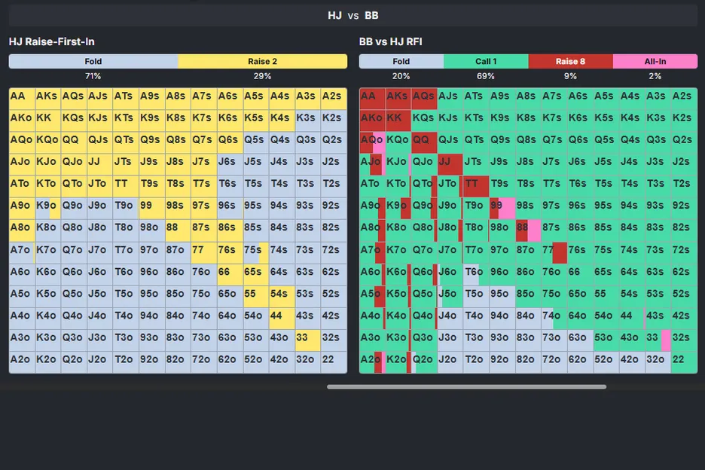The image size is (705, 470).
Task: Click the pink All-In legend segment
Action: coord(654,62)
